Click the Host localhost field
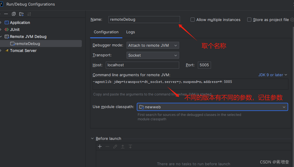294x167 pixels. pyautogui.click(x=142, y=65)
